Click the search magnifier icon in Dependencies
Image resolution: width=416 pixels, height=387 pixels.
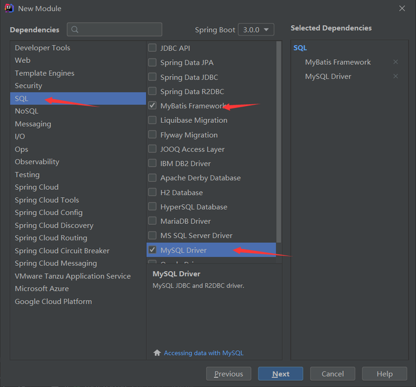75,29
